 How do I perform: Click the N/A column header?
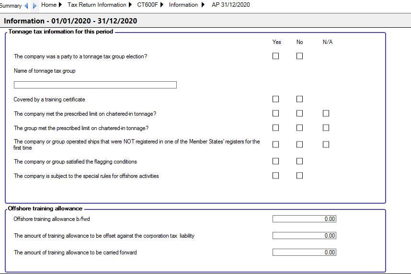pyautogui.click(x=328, y=42)
